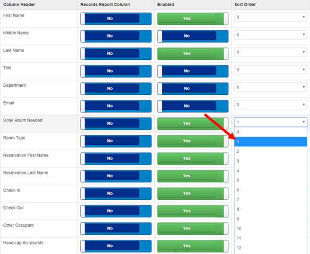Viewport: 310px width, 254px height.
Task: Open Sort Order dropdown for First Name
Action: pyautogui.click(x=270, y=17)
